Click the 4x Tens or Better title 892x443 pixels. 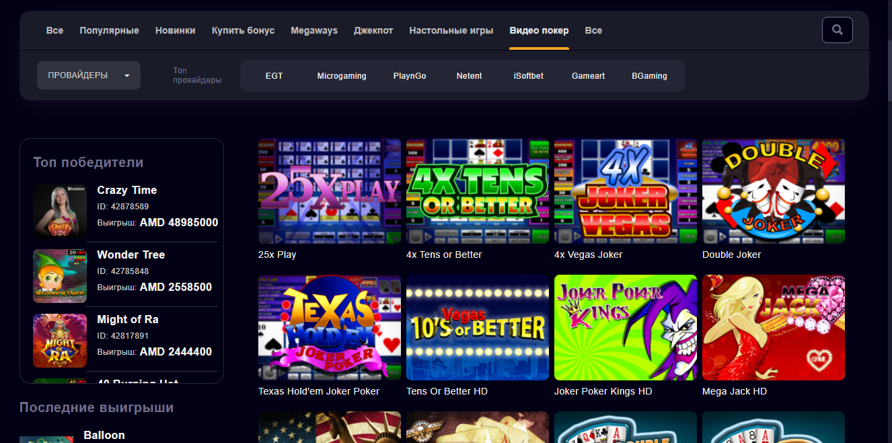click(444, 254)
